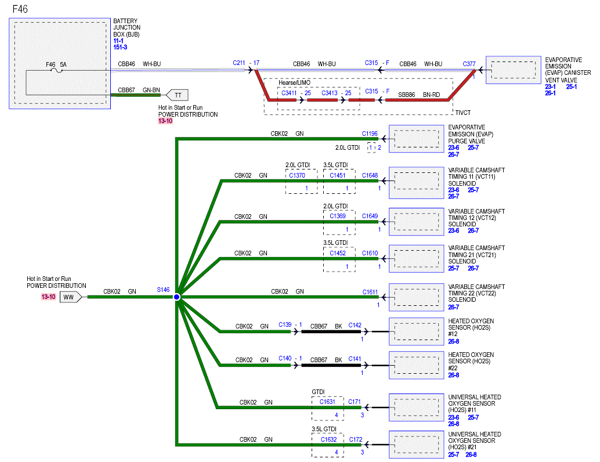This screenshot has width=600, height=462.
Task: Click the HO2S #21 sensor component box
Action: pyautogui.click(x=416, y=445)
